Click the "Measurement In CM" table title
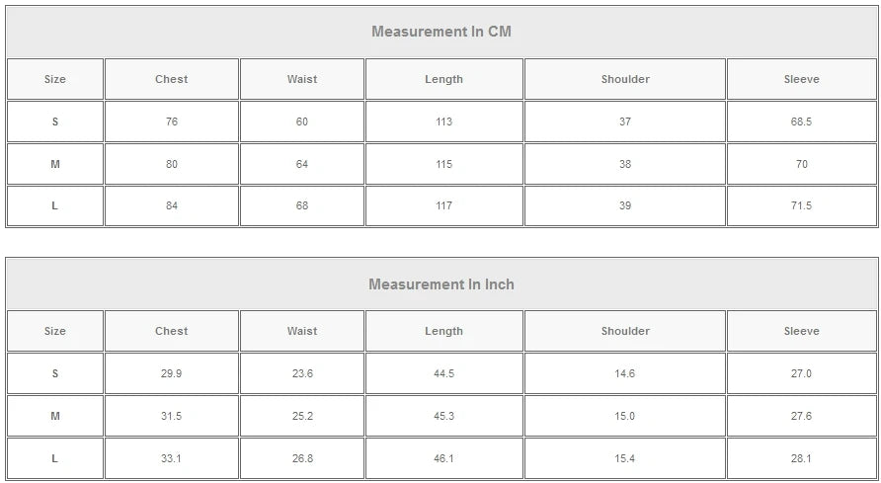881x483 pixels. [440, 32]
